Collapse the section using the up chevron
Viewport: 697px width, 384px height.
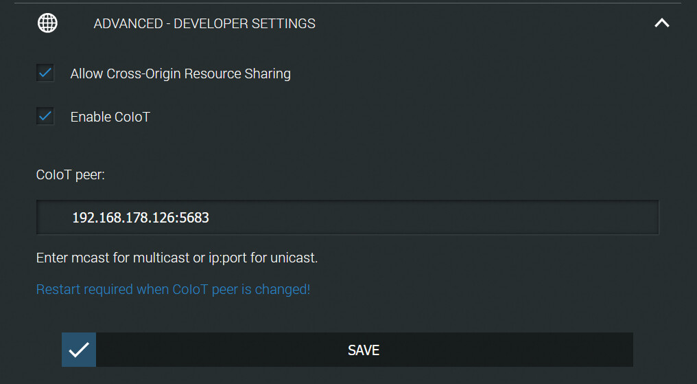tap(661, 23)
